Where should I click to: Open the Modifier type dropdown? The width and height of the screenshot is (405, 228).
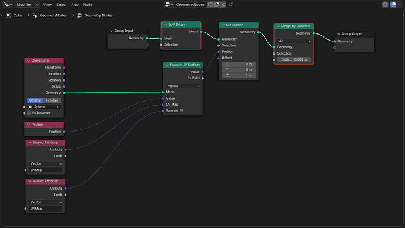click(27, 4)
